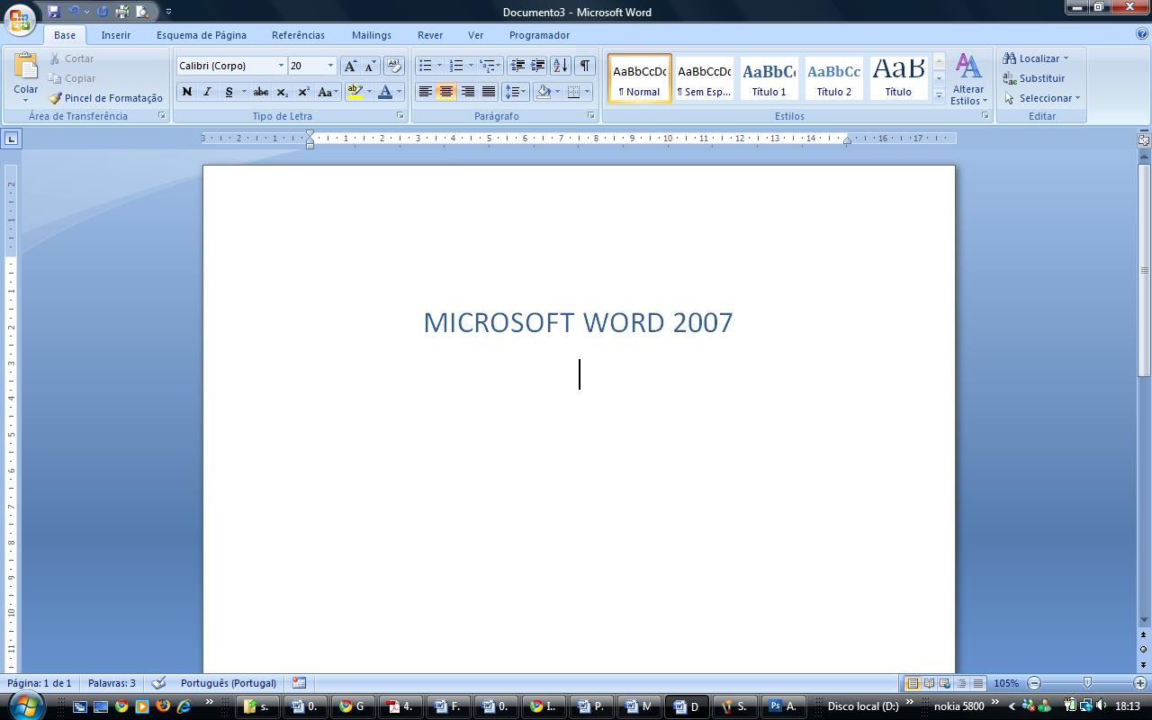Apply the Título 1 style

(769, 78)
